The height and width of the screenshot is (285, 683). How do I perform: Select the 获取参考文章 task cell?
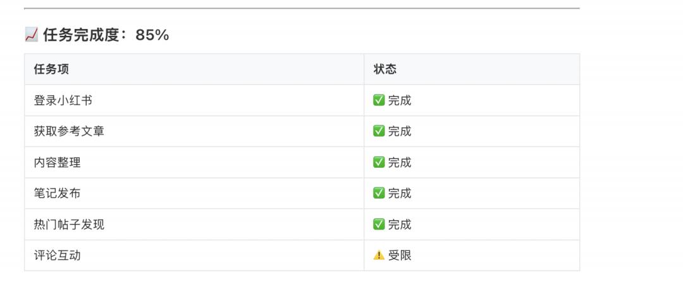pos(69,131)
